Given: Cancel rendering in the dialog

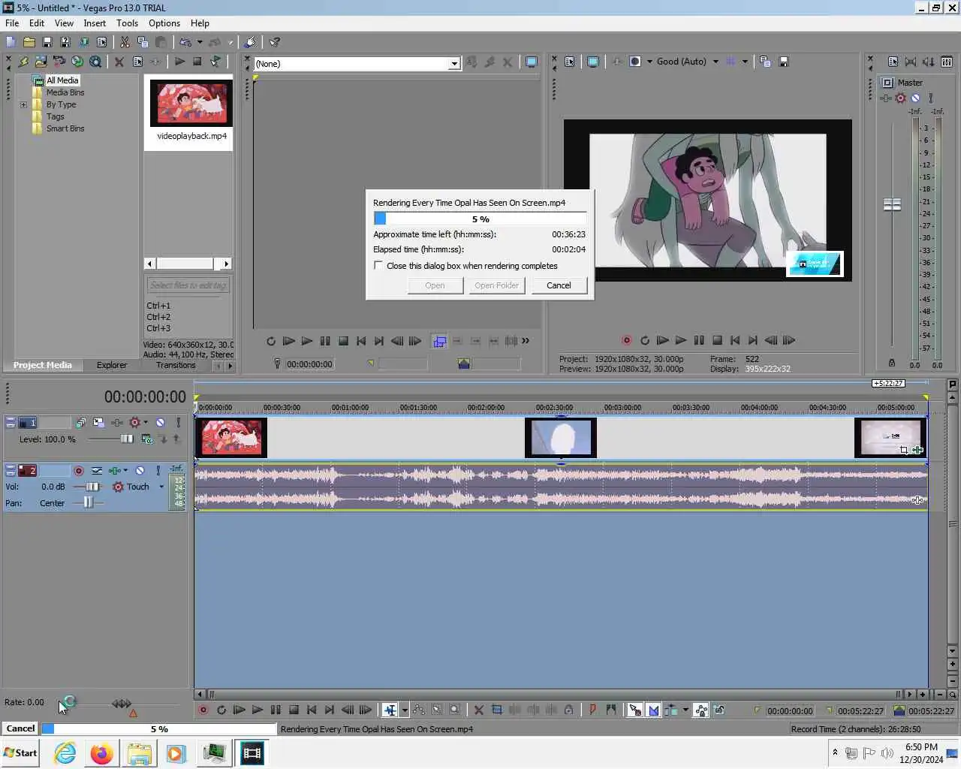Looking at the screenshot, I should (559, 285).
